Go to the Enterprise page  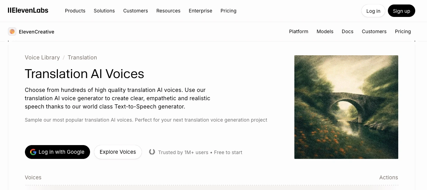[x=201, y=11]
